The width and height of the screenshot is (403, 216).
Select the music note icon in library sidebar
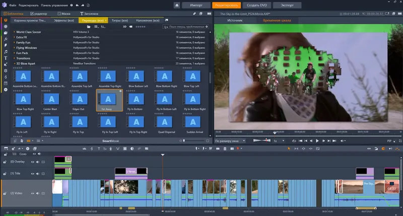[6, 51]
